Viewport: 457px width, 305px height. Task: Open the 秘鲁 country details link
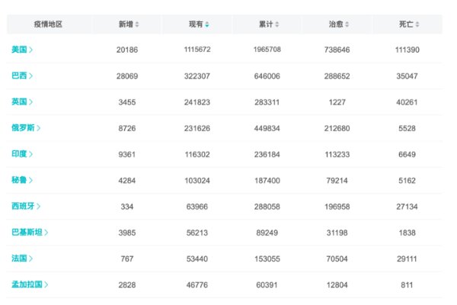22,180
